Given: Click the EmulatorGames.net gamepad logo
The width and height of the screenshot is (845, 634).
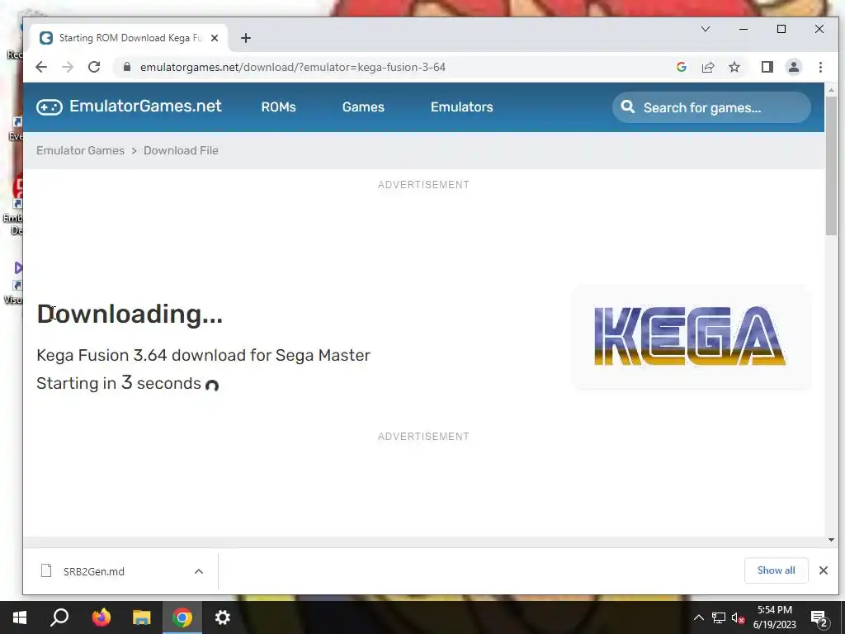Looking at the screenshot, I should pos(49,106).
